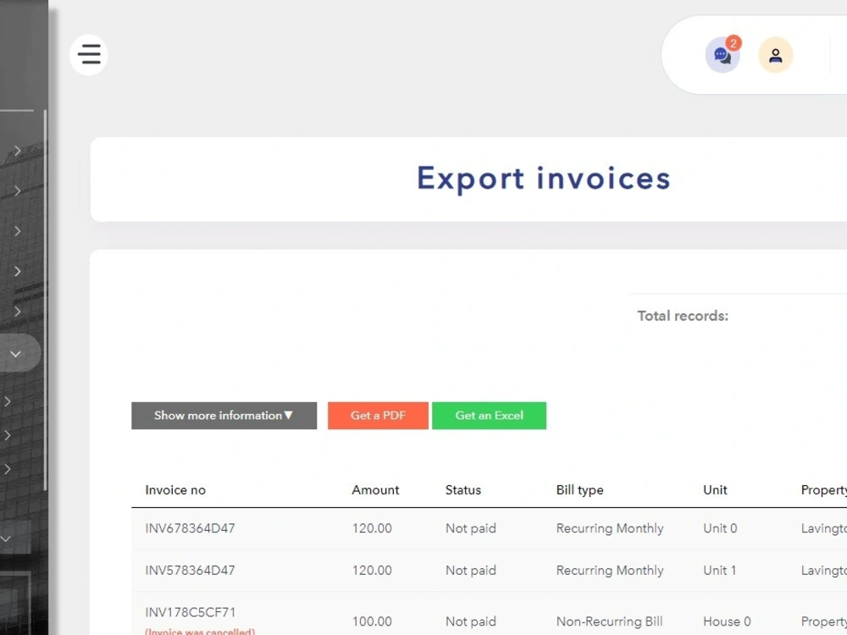The height and width of the screenshot is (635, 847).
Task: Click Not paid status for INV578364D47
Action: coord(470,570)
